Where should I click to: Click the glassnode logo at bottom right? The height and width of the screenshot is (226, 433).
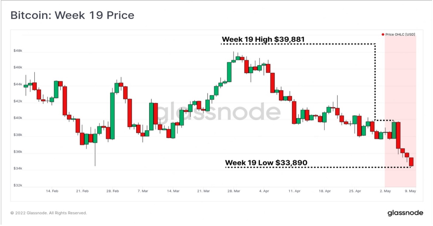click(405, 213)
